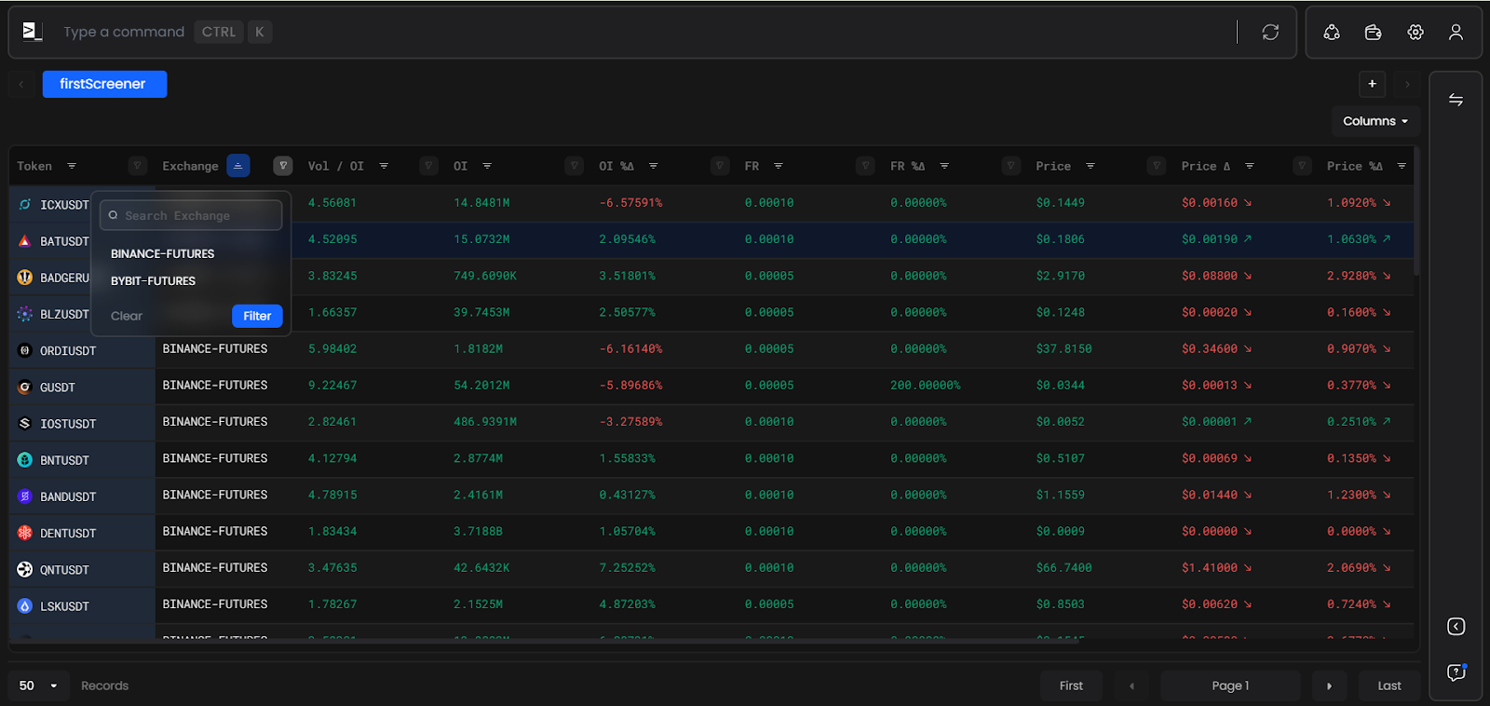Click the DENTUSDT token row
This screenshot has height=706, width=1490.
pyautogui.click(x=711, y=533)
